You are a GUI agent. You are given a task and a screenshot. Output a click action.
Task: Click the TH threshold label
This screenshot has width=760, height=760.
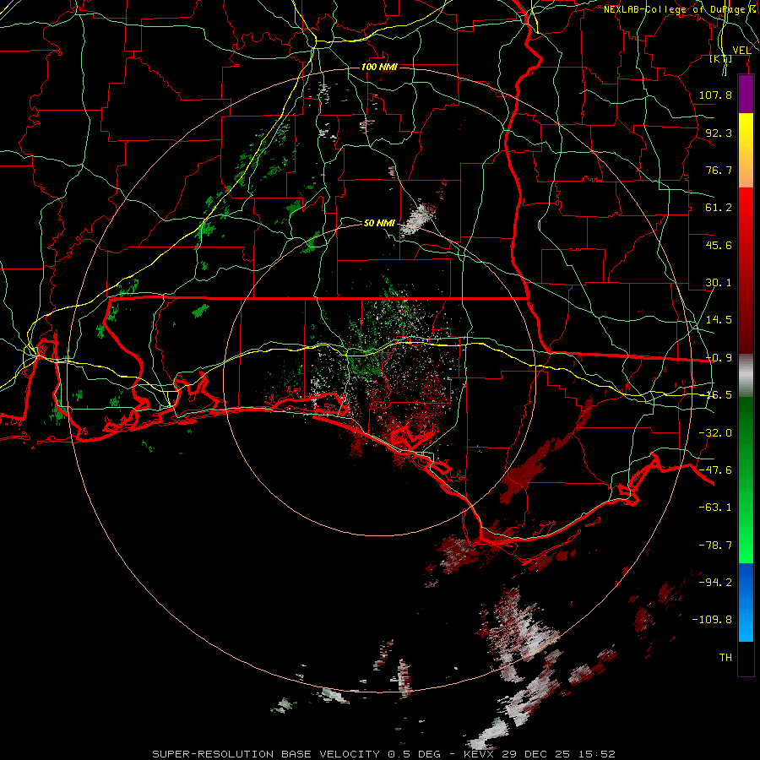pos(725,658)
